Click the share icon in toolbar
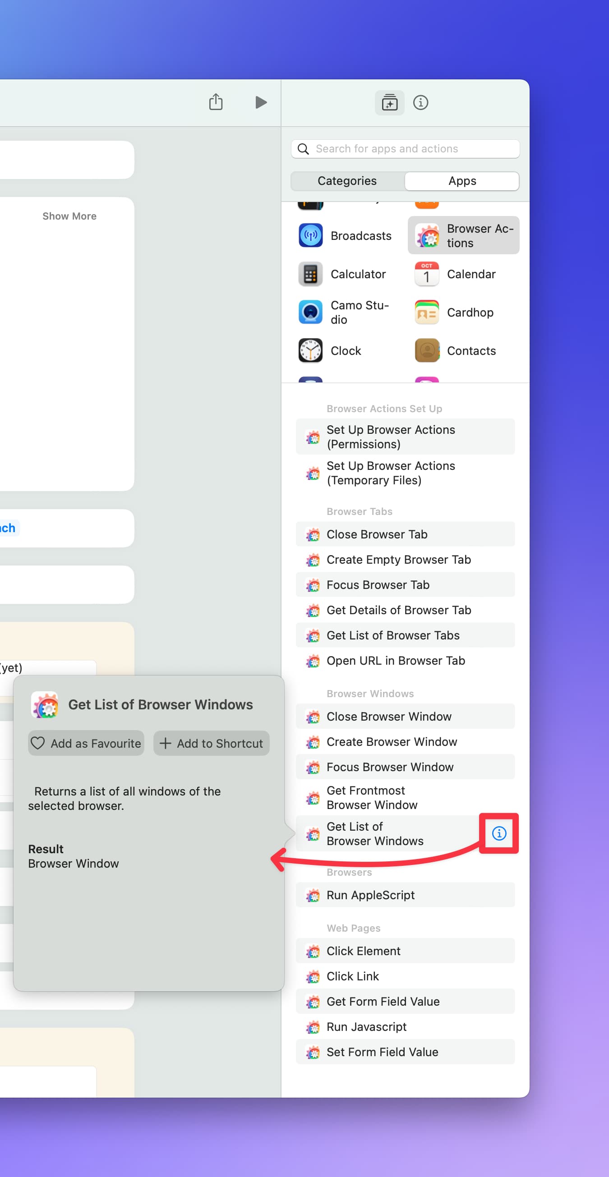Image resolution: width=609 pixels, height=1177 pixels. pyautogui.click(x=216, y=102)
